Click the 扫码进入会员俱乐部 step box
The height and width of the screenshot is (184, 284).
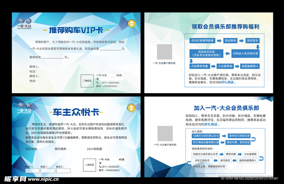pyautogui.click(x=245, y=54)
